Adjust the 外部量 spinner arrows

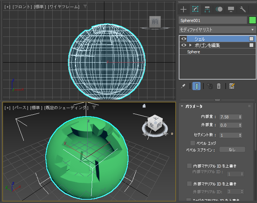pyautogui.click(x=240, y=125)
